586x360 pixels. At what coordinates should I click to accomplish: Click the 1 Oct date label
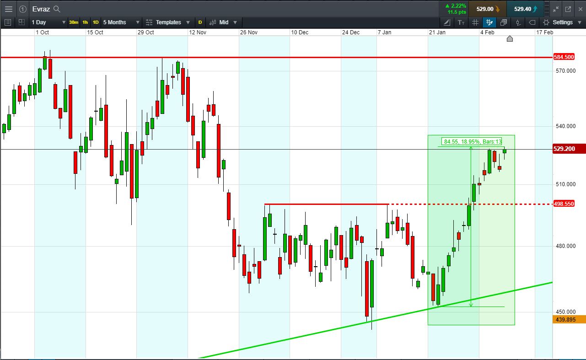(42, 32)
